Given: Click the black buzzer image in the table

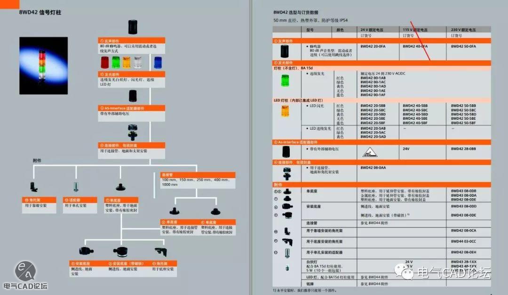Looking at the screenshot, I should tap(285, 51).
